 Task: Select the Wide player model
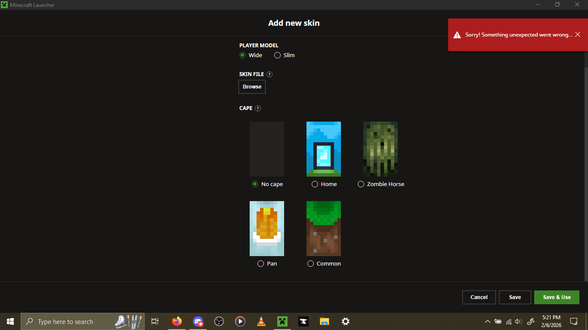point(243,55)
